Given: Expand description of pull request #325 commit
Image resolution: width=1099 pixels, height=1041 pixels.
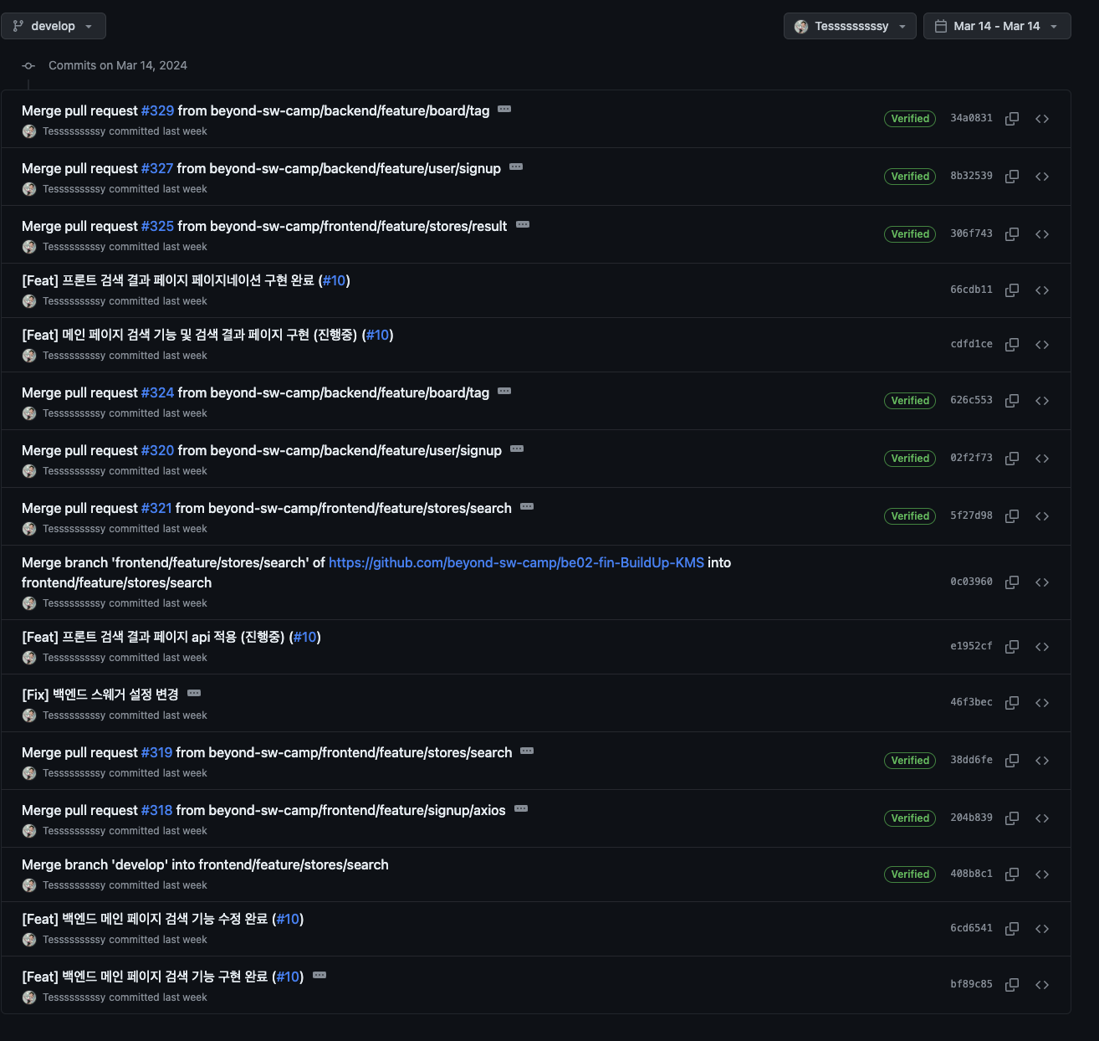Looking at the screenshot, I should pos(523,225).
